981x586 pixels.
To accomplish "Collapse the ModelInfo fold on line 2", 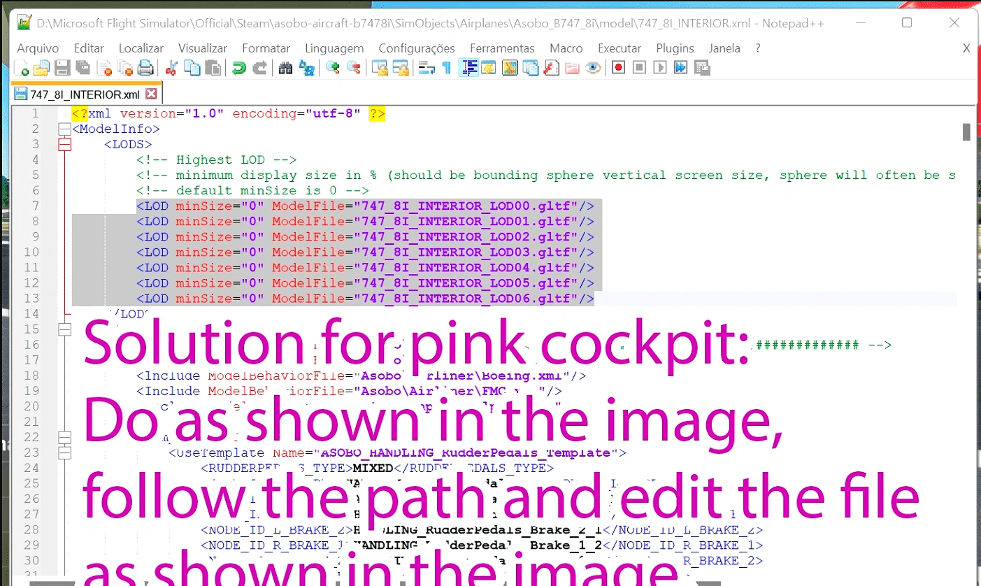I will pyautogui.click(x=65, y=129).
